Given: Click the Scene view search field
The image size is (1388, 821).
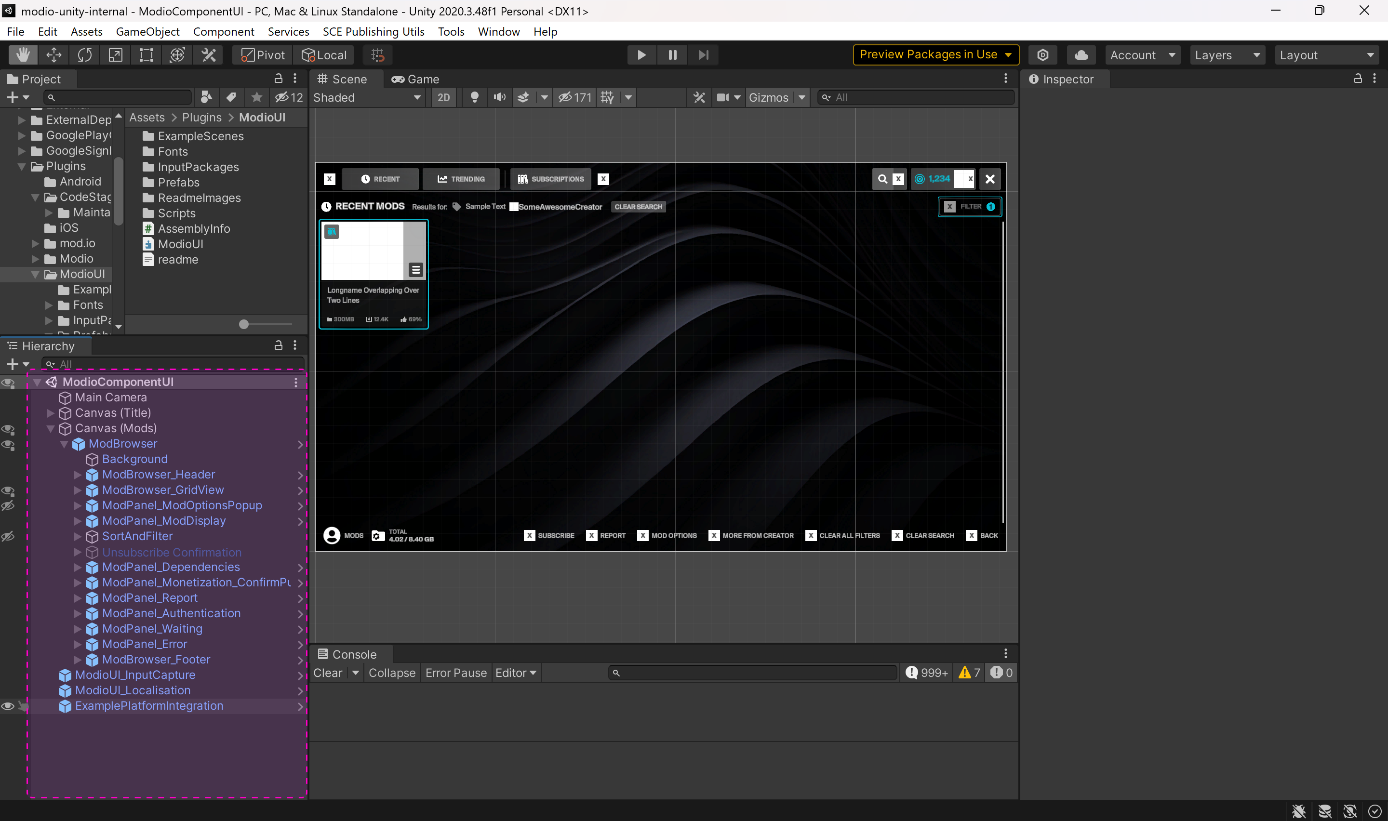Looking at the screenshot, I should pos(916,97).
